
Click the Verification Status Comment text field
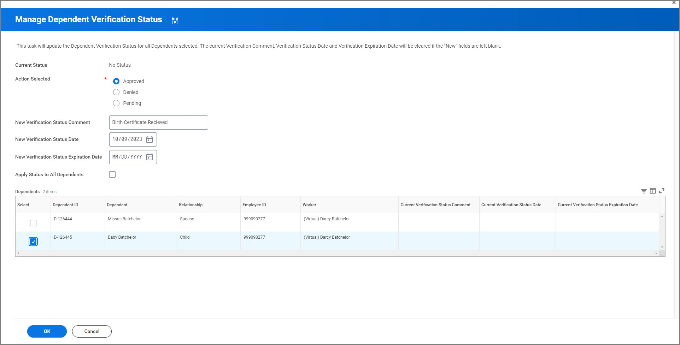point(158,123)
